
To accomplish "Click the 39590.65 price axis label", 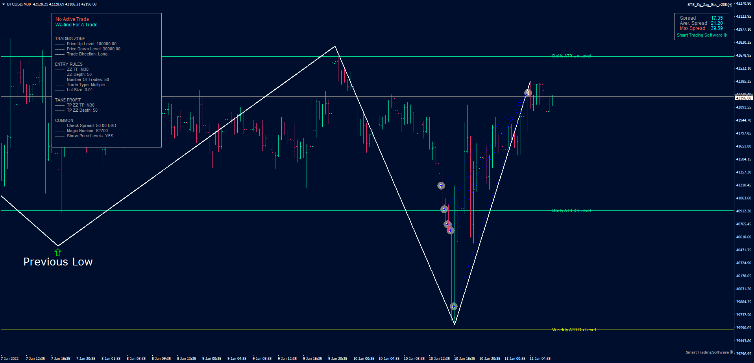I will pos(744,328).
